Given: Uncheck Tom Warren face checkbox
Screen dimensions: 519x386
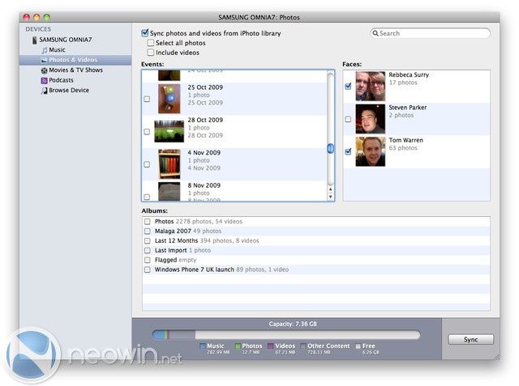Looking at the screenshot, I should 348,152.
